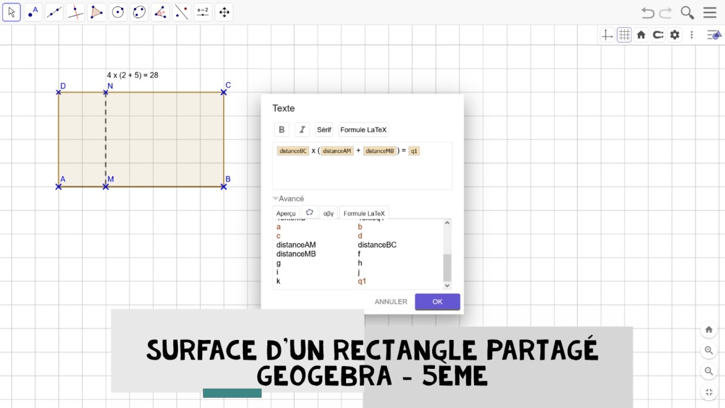Screen dimensions: 725x408
Task: Click the distanceMB chip in text field
Action: coord(379,151)
